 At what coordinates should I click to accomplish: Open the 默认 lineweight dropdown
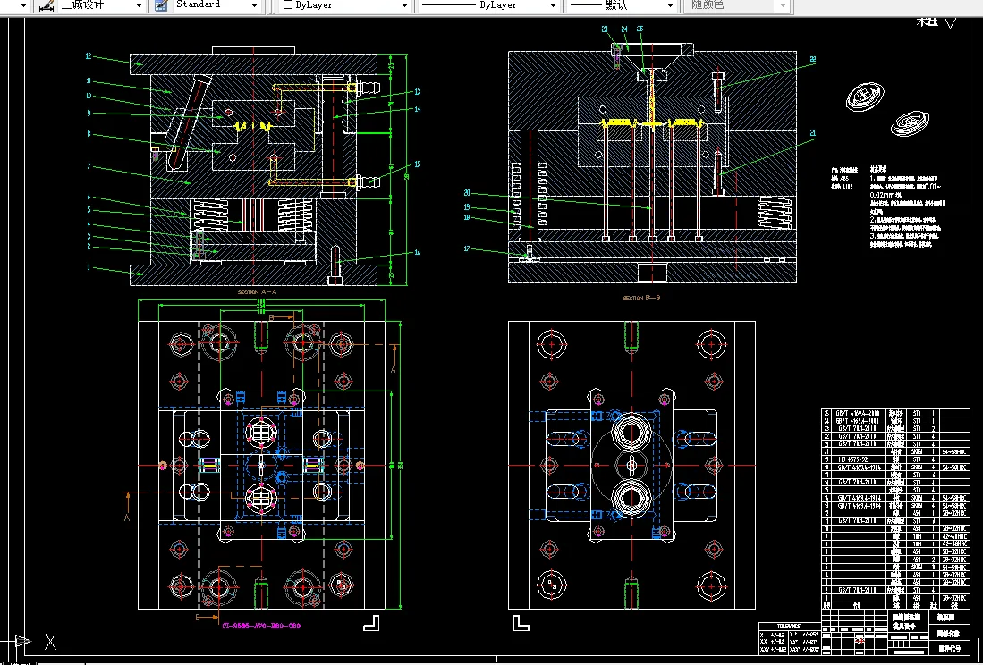click(x=671, y=5)
